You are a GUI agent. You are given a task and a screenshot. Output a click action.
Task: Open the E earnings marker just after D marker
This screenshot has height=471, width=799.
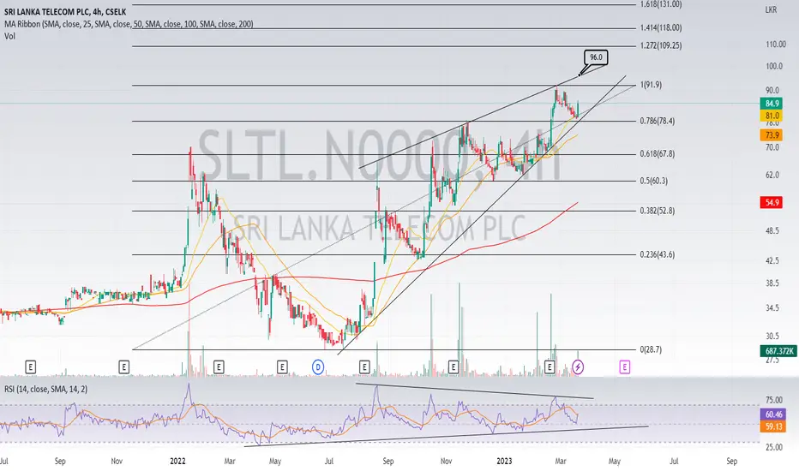pyautogui.click(x=363, y=367)
